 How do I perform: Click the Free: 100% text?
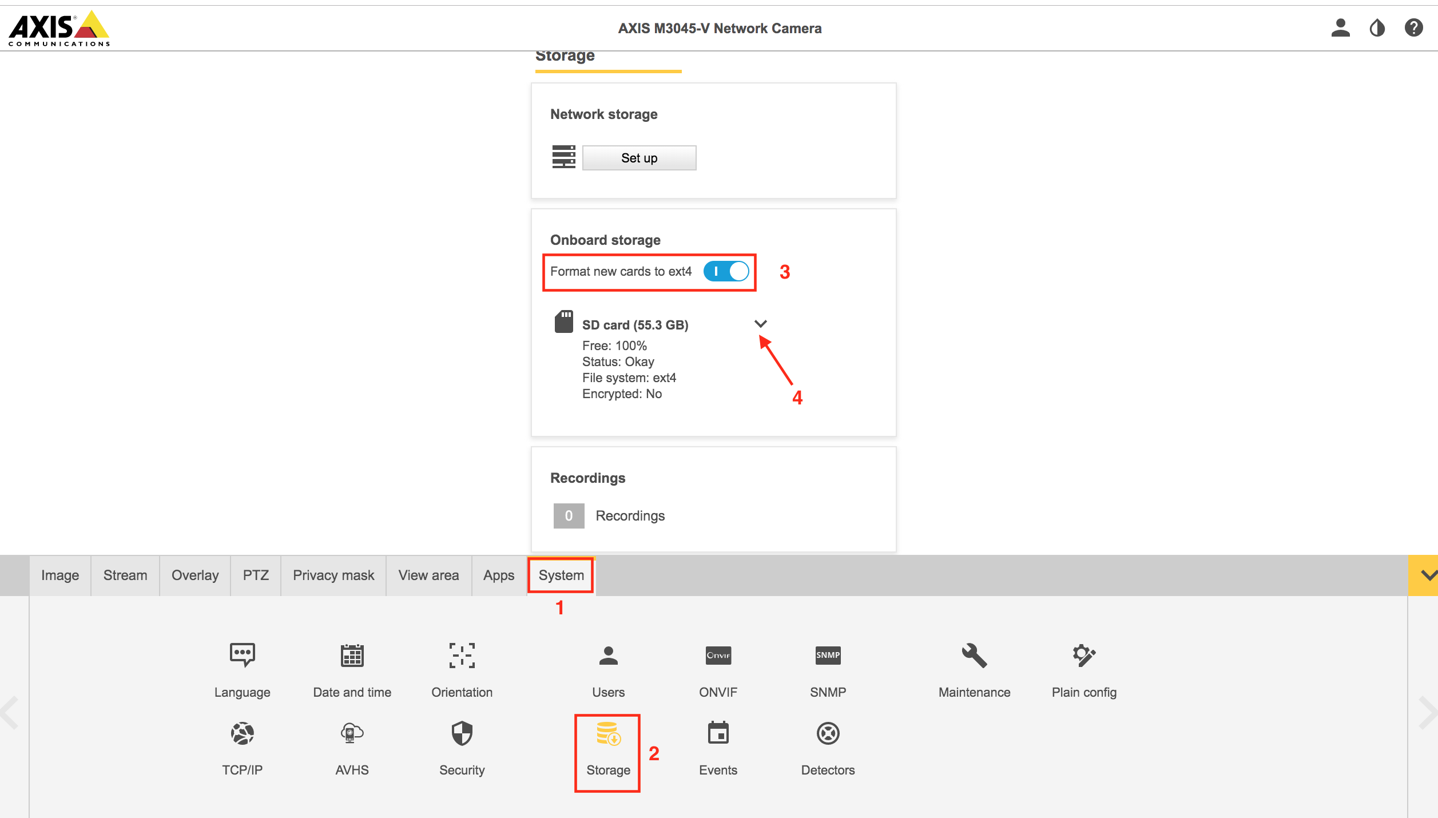tap(614, 346)
